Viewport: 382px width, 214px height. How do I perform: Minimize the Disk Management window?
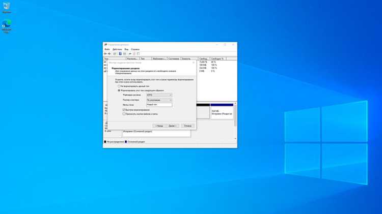(217, 45)
